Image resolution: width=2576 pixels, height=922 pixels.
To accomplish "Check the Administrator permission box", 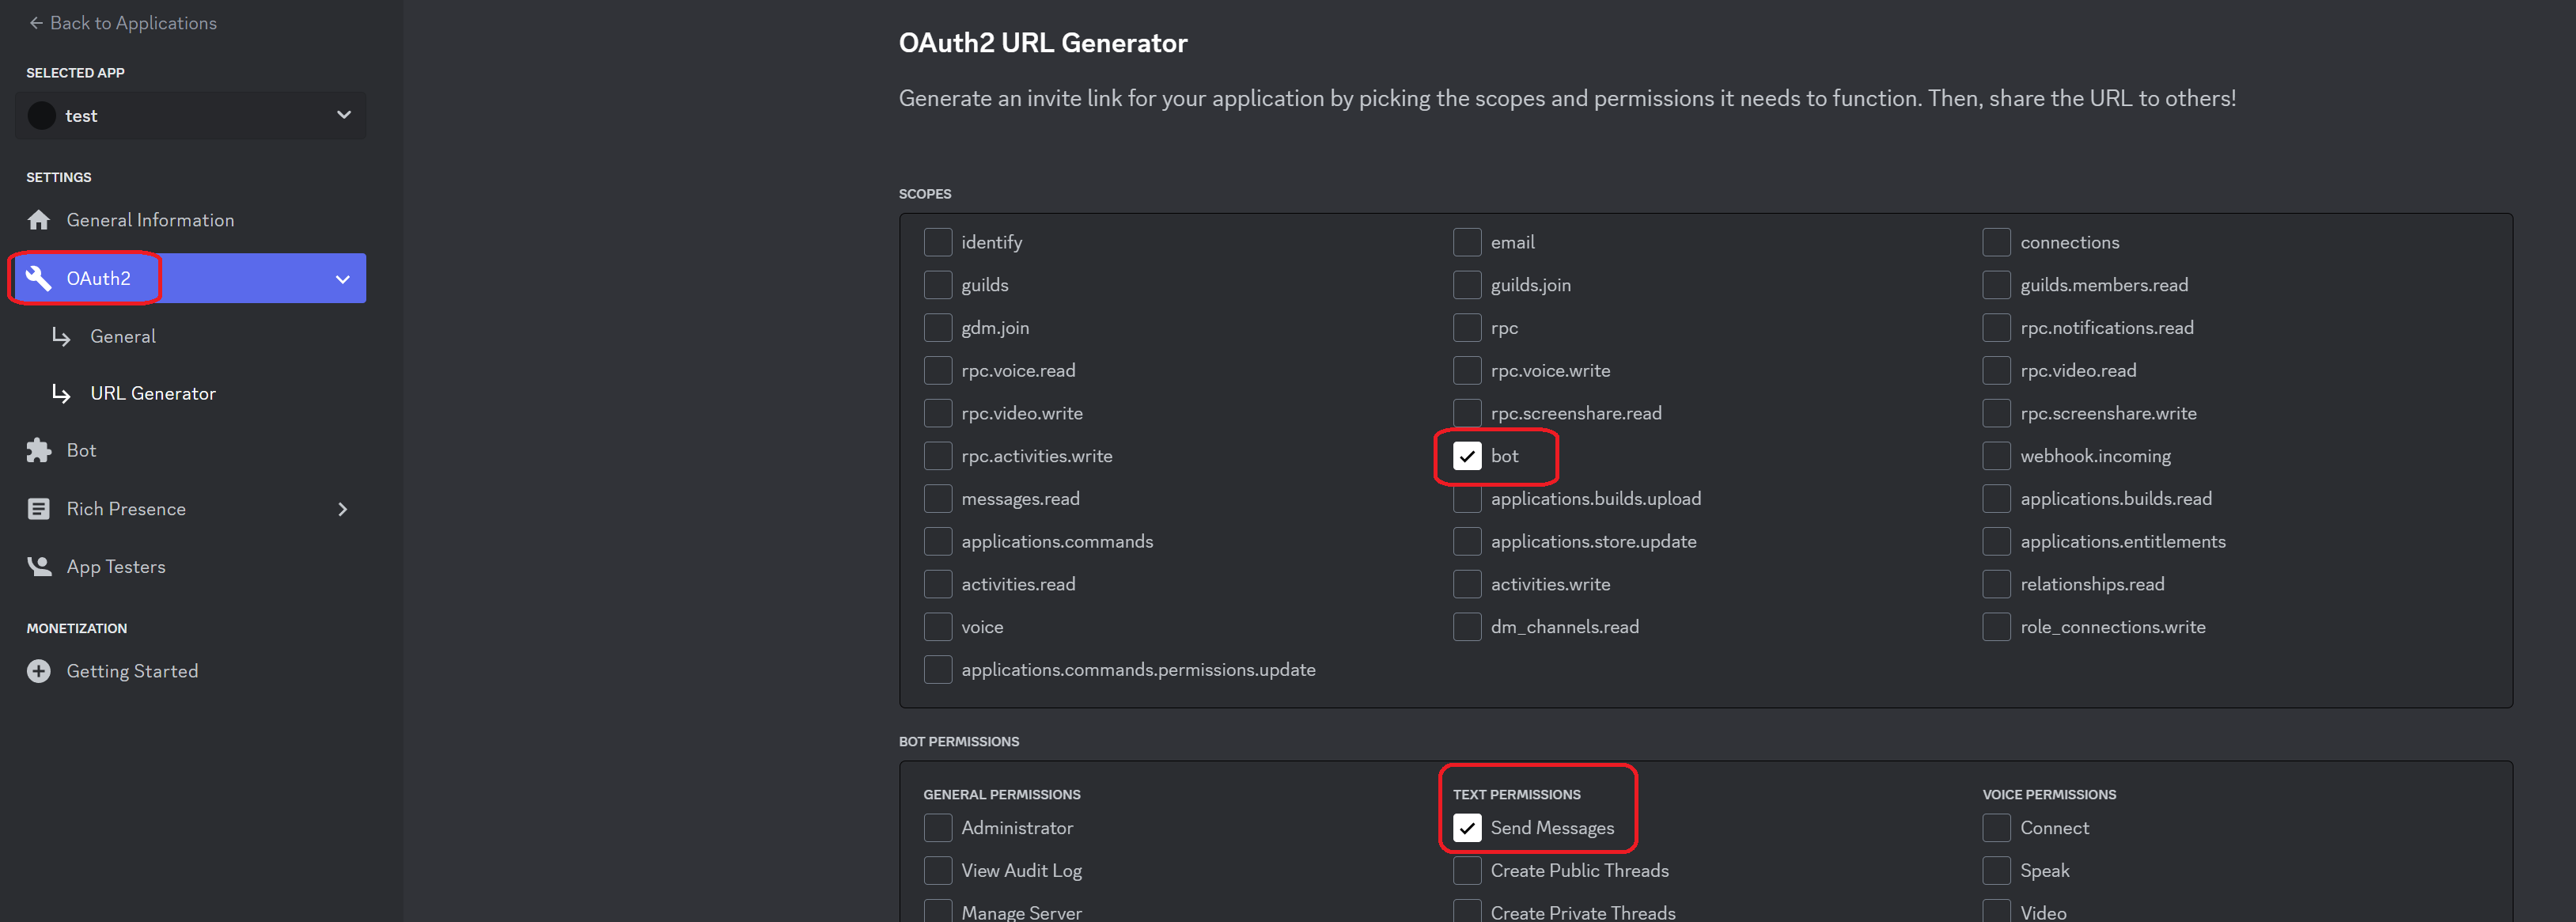I will pos(937,828).
